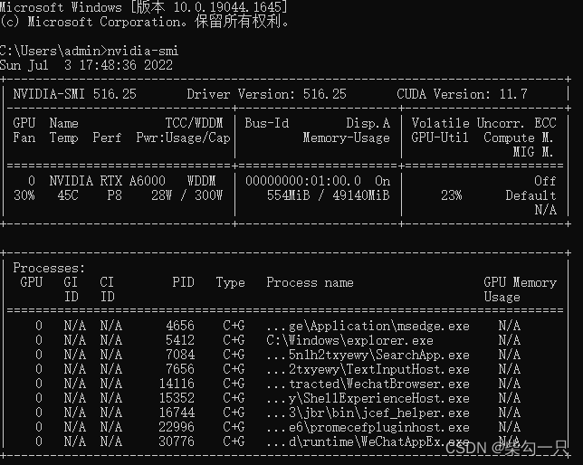Click the Pwr:Usage/Cap column header
This screenshot has width=583, height=465.
183,138
